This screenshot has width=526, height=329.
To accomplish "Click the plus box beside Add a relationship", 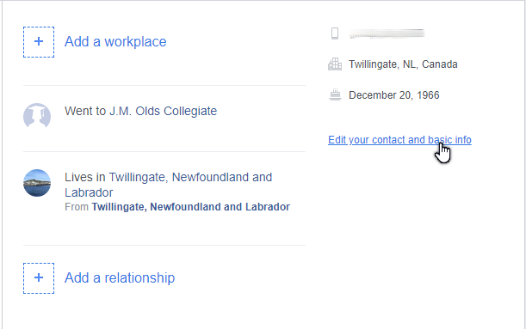I will click(39, 278).
